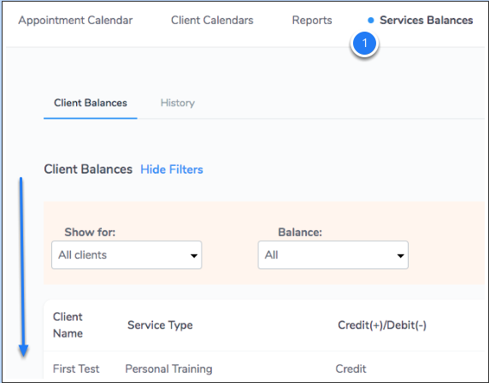Switch to Client Calendars tab

coord(212,21)
